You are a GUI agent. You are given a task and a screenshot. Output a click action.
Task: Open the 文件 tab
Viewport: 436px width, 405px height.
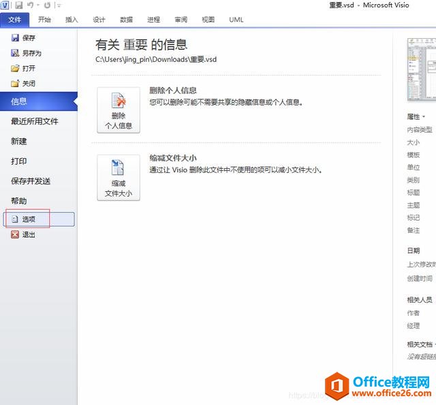[x=14, y=20]
